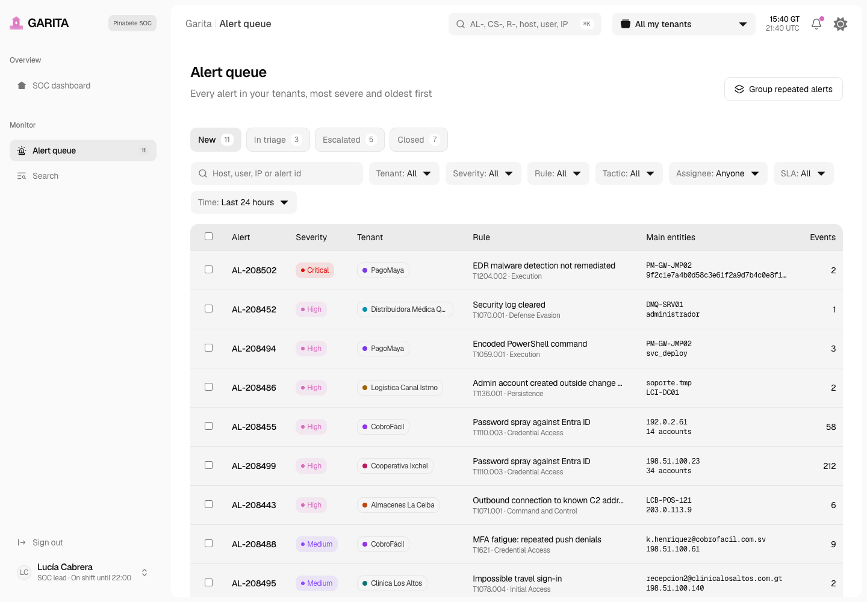Focus the Host, user, IP or alert id field
867x602 pixels.
(277, 173)
